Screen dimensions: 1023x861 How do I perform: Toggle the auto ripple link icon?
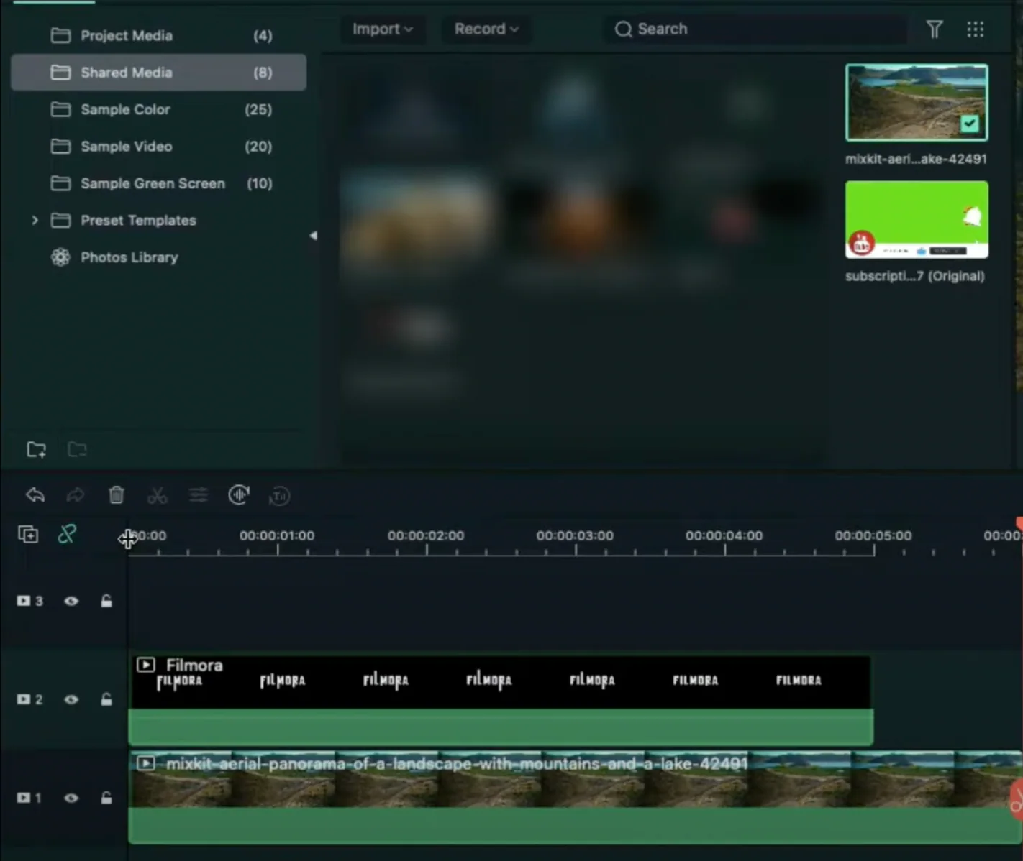coord(67,534)
